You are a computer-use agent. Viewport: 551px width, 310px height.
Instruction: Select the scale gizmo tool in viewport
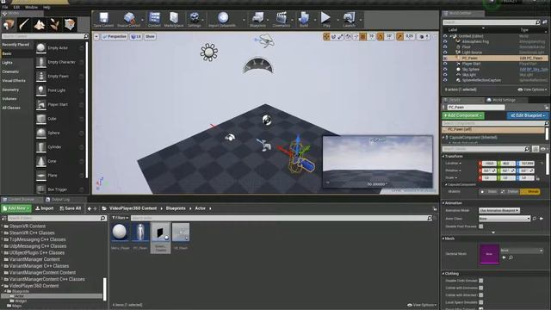tap(341, 36)
